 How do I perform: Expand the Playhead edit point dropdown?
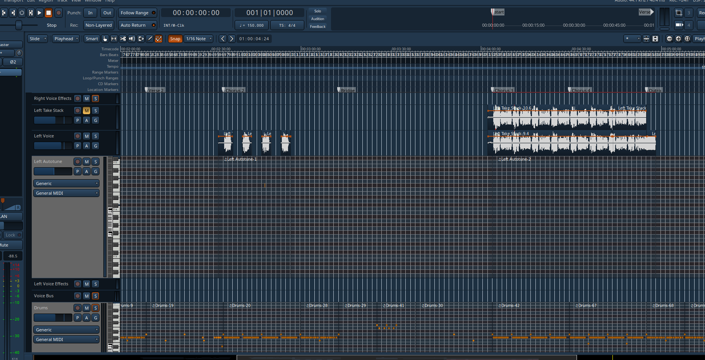point(66,39)
